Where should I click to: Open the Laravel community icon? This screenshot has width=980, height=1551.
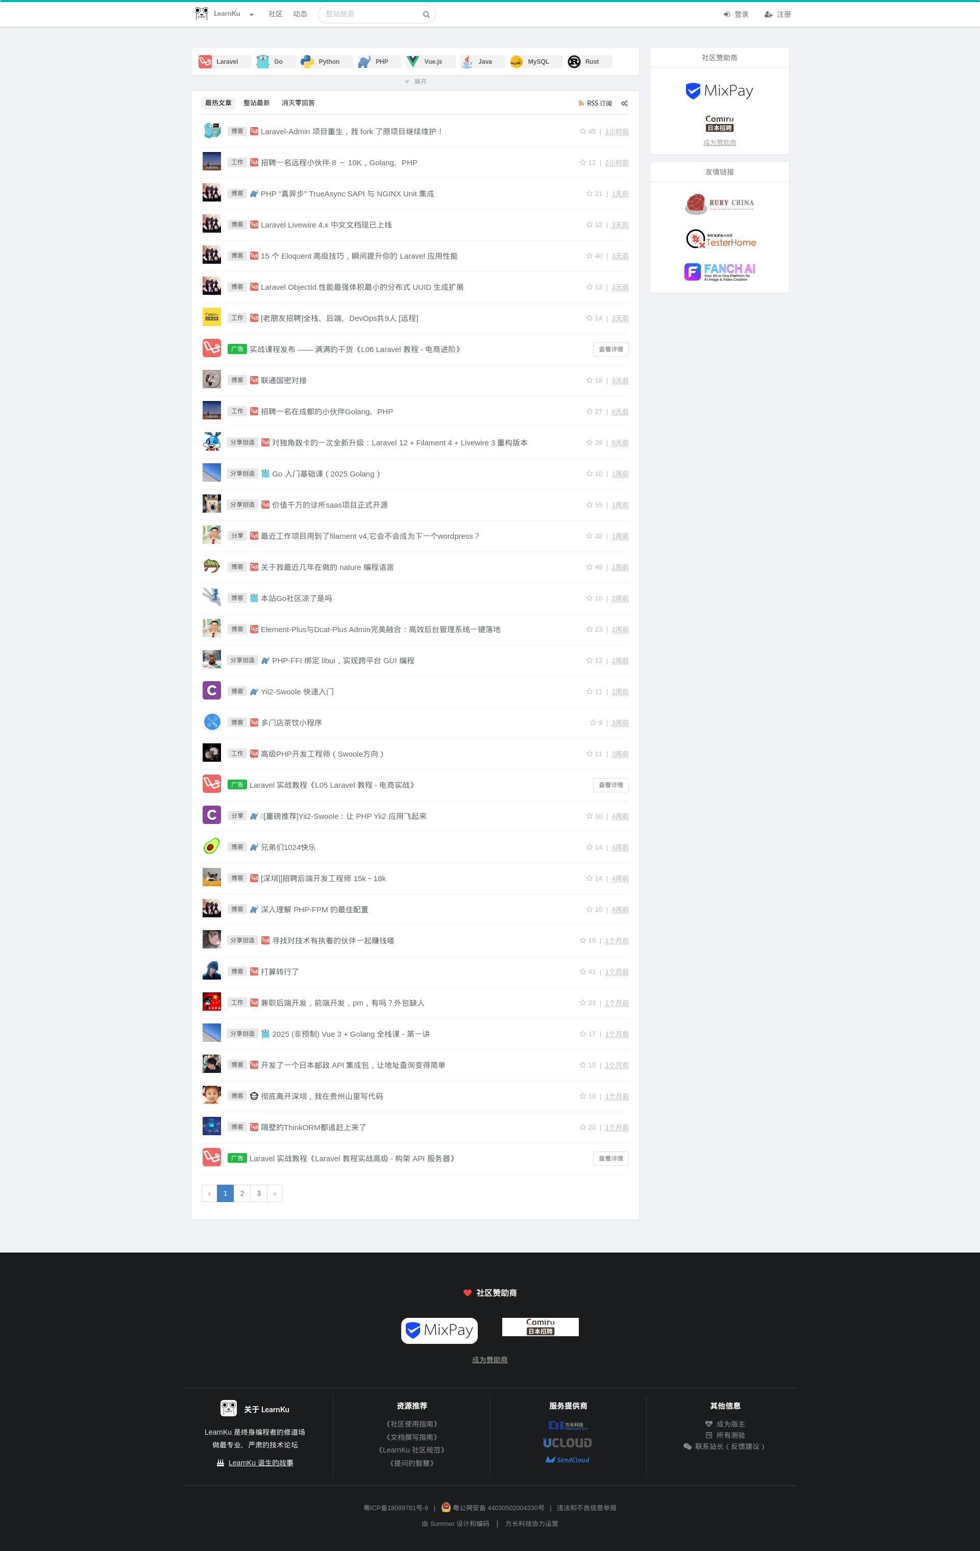tap(206, 62)
